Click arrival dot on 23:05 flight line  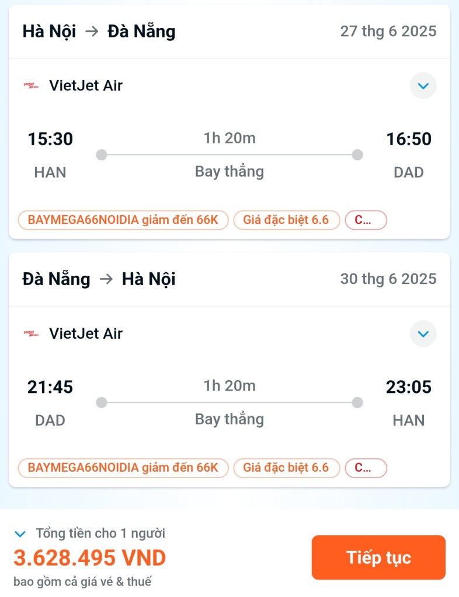(x=357, y=402)
